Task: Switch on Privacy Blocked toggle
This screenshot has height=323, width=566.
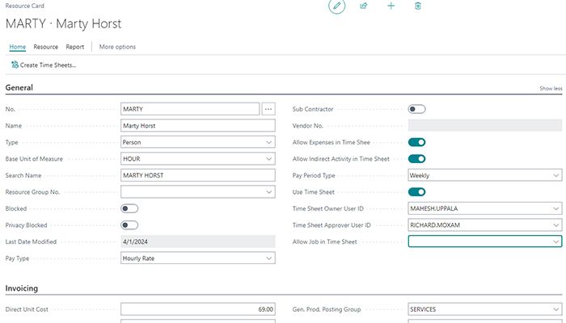Action: 129,225
